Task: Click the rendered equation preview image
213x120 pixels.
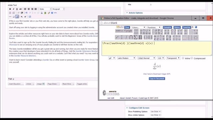Action: pyautogui.click(x=157, y=66)
